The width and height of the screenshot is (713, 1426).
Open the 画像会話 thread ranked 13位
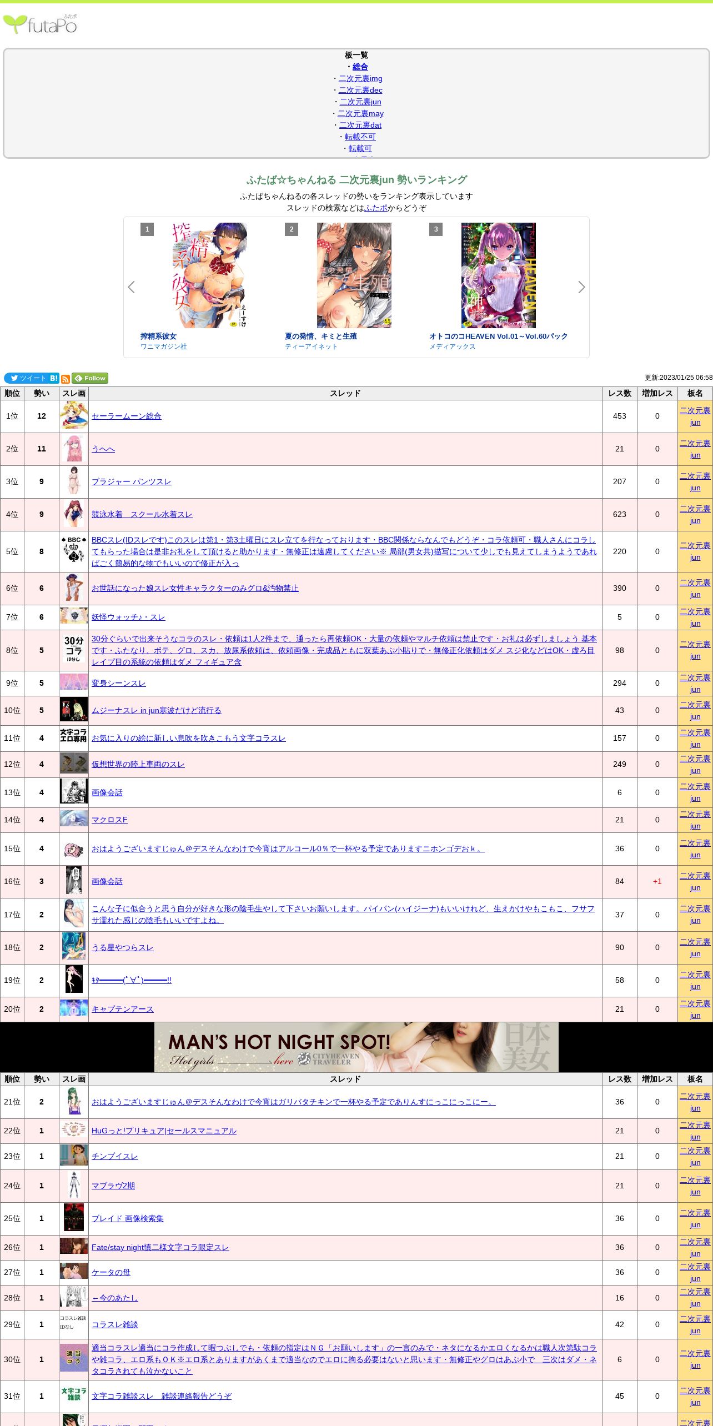click(107, 792)
